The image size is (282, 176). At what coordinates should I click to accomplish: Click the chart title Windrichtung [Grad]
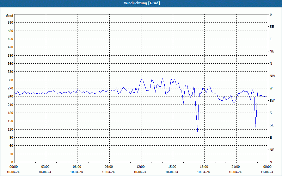point(142,3)
